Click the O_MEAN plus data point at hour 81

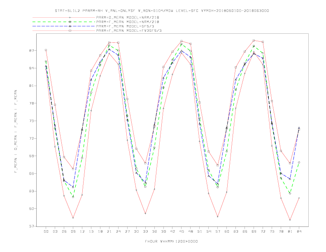[x=290, y=220]
